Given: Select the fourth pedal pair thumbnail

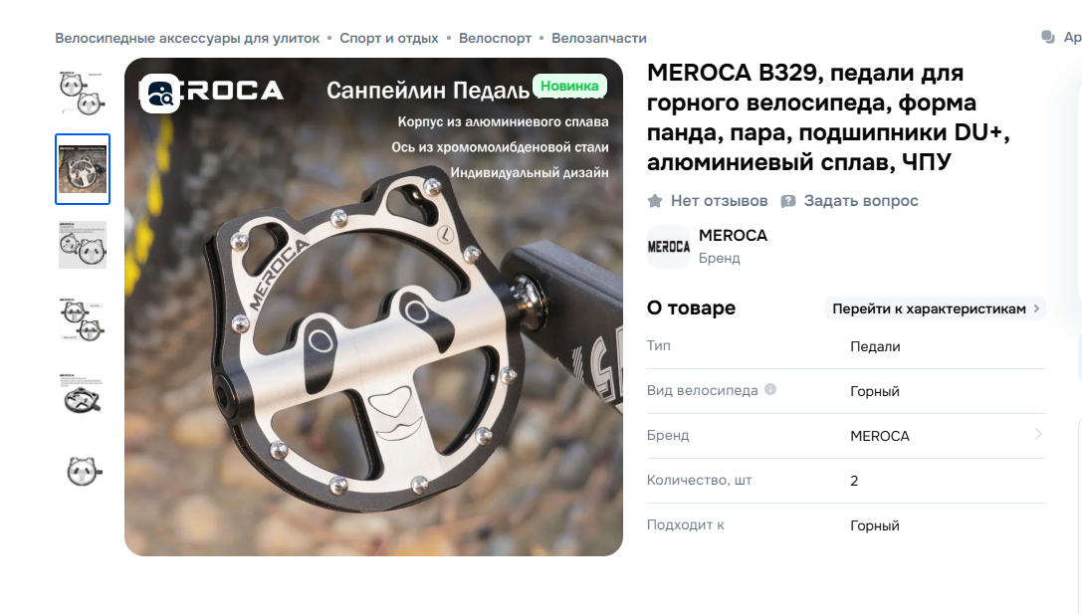Looking at the screenshot, I should pos(83,320).
